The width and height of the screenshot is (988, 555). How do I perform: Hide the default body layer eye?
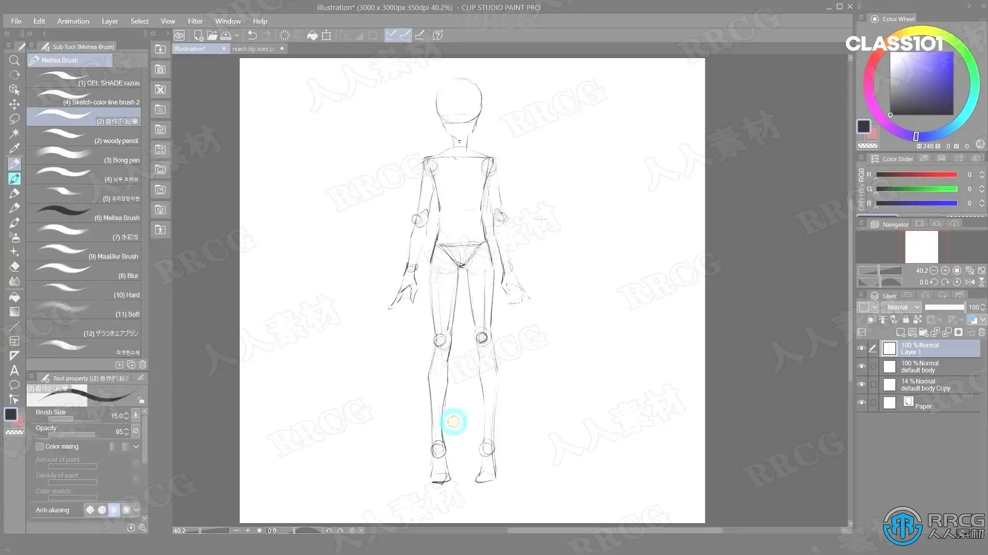pos(861,366)
